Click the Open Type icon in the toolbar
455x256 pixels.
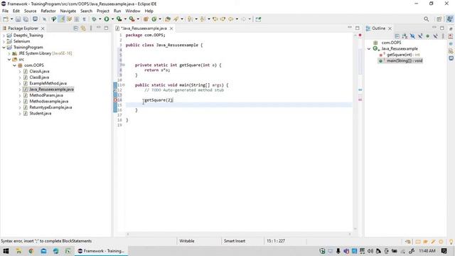pyautogui.click(x=168, y=19)
